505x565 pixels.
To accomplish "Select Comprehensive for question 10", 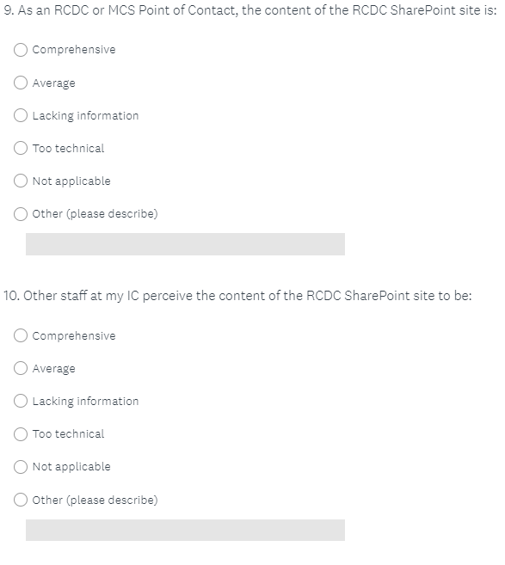I will [21, 335].
